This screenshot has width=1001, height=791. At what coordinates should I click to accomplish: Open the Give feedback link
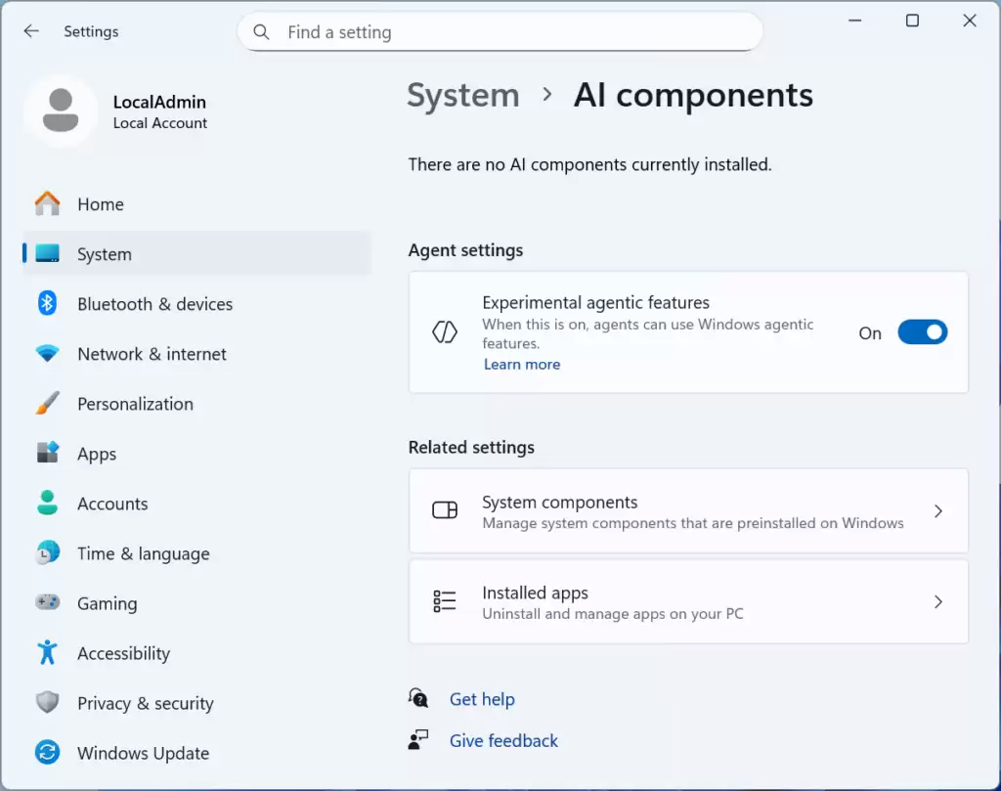click(x=503, y=741)
